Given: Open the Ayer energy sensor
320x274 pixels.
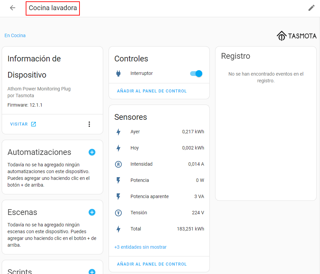Looking at the screenshot, I should [159, 132].
